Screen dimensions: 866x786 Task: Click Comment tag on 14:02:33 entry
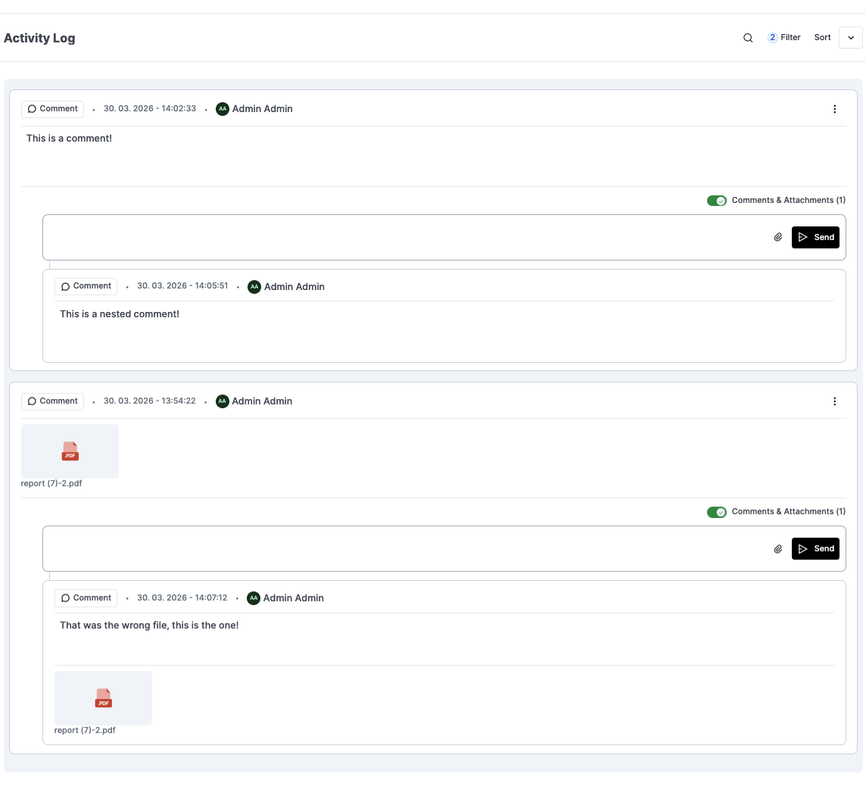(x=52, y=109)
